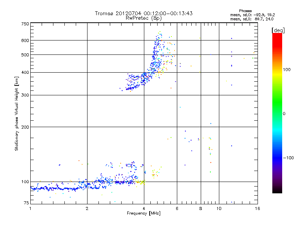Click the 300 tick on the height axis
This screenshot has width=303, height=227.
click(x=25, y=95)
